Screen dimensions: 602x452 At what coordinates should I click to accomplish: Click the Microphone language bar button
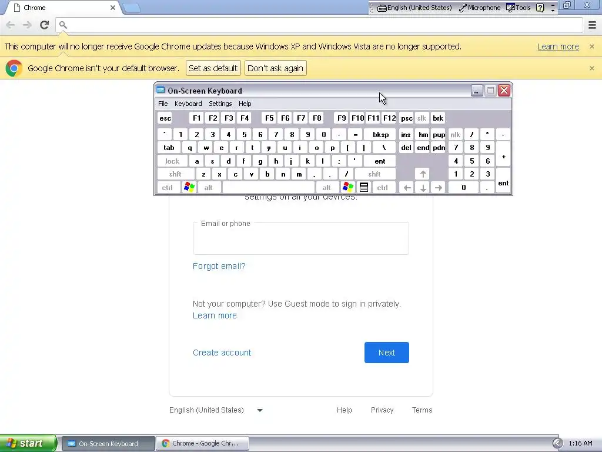(480, 8)
